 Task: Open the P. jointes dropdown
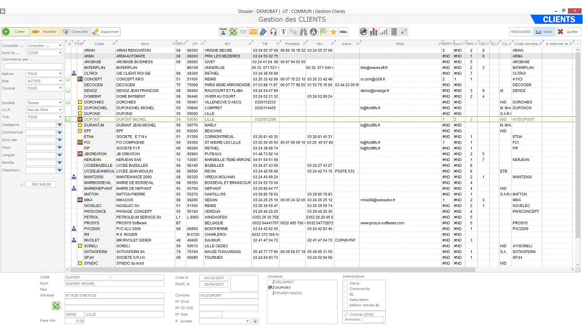point(224,321)
